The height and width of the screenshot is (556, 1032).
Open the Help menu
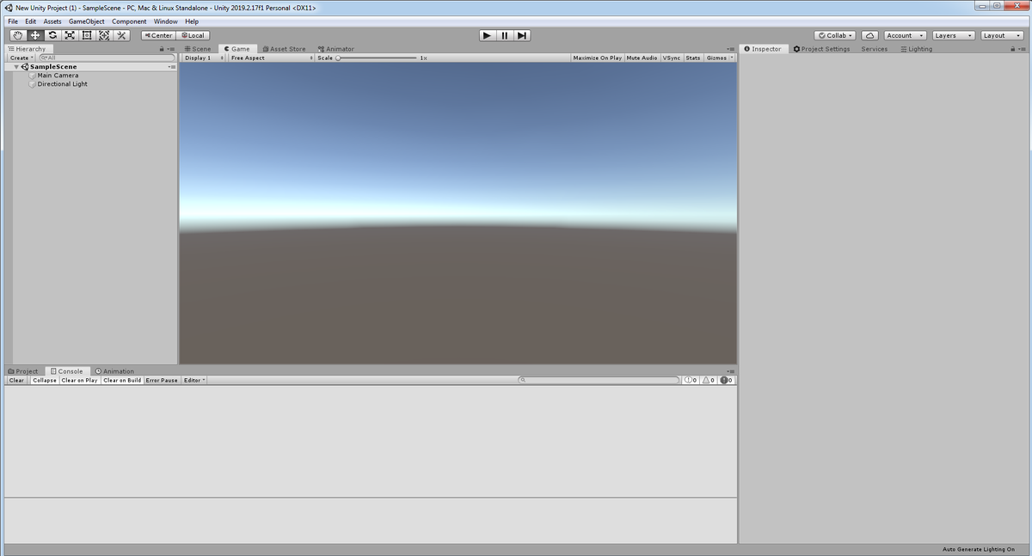(x=192, y=21)
